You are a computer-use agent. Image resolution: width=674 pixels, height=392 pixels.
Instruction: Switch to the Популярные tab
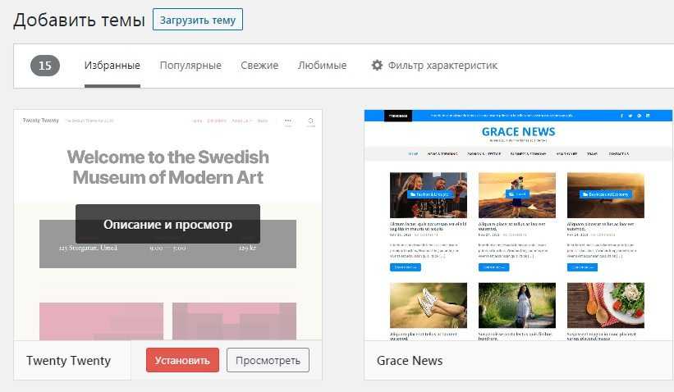(x=190, y=66)
